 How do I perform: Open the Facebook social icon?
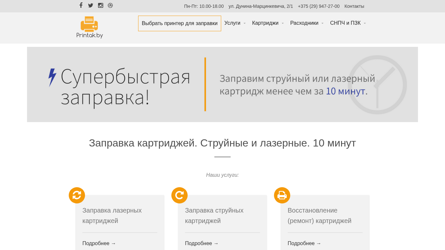81,5
